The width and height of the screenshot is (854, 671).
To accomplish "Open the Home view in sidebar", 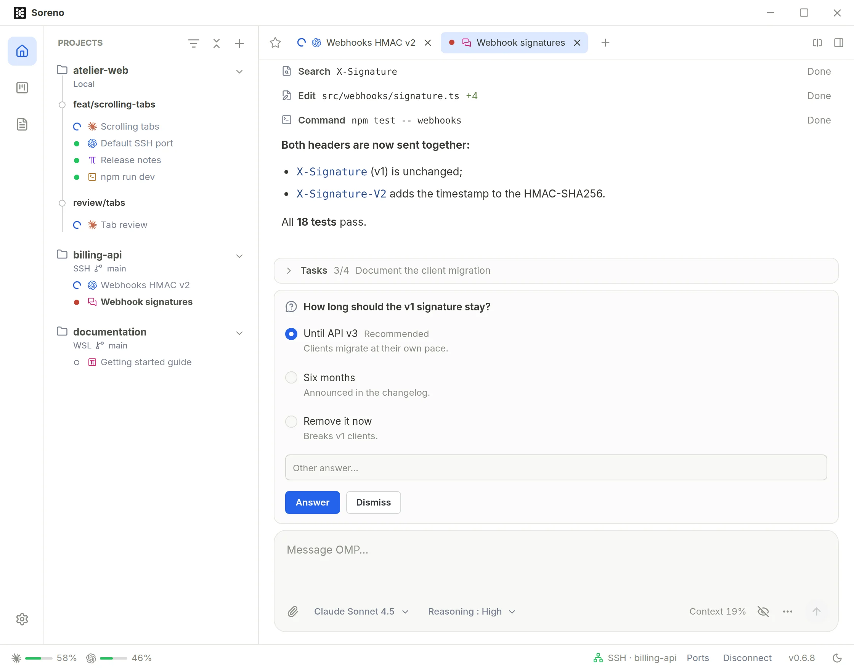I will click(x=22, y=51).
